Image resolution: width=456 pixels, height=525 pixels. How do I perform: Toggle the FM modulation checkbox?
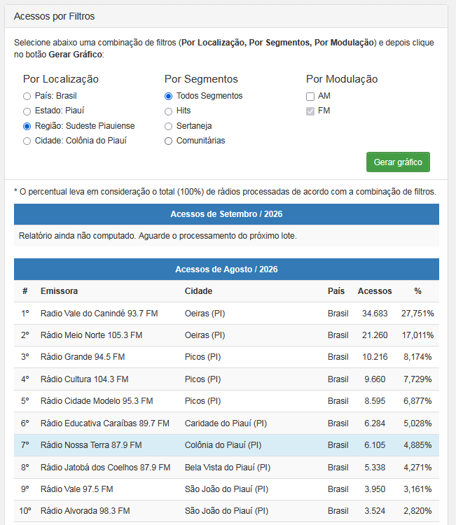(x=310, y=111)
